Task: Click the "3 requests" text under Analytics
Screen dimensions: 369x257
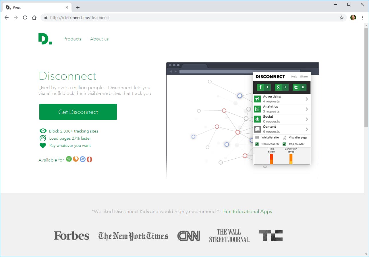Action: (271, 111)
